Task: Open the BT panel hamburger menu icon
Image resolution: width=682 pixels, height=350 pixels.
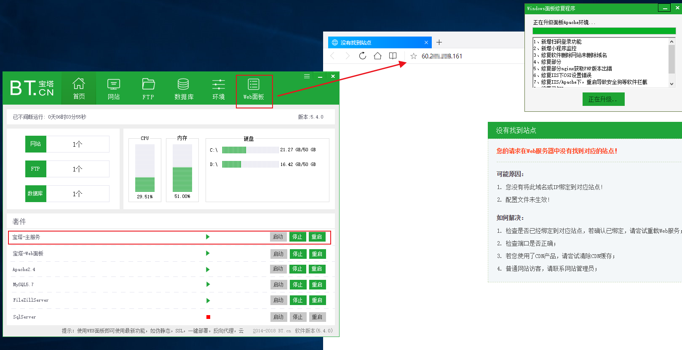Action: pos(307,76)
